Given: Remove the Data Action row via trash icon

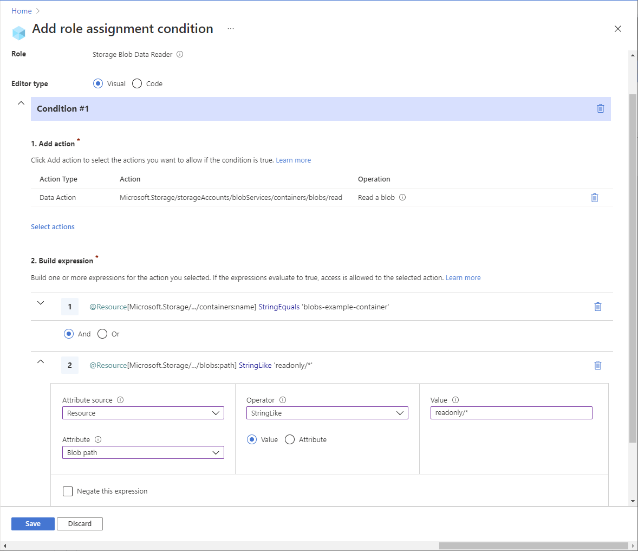Looking at the screenshot, I should (x=594, y=197).
